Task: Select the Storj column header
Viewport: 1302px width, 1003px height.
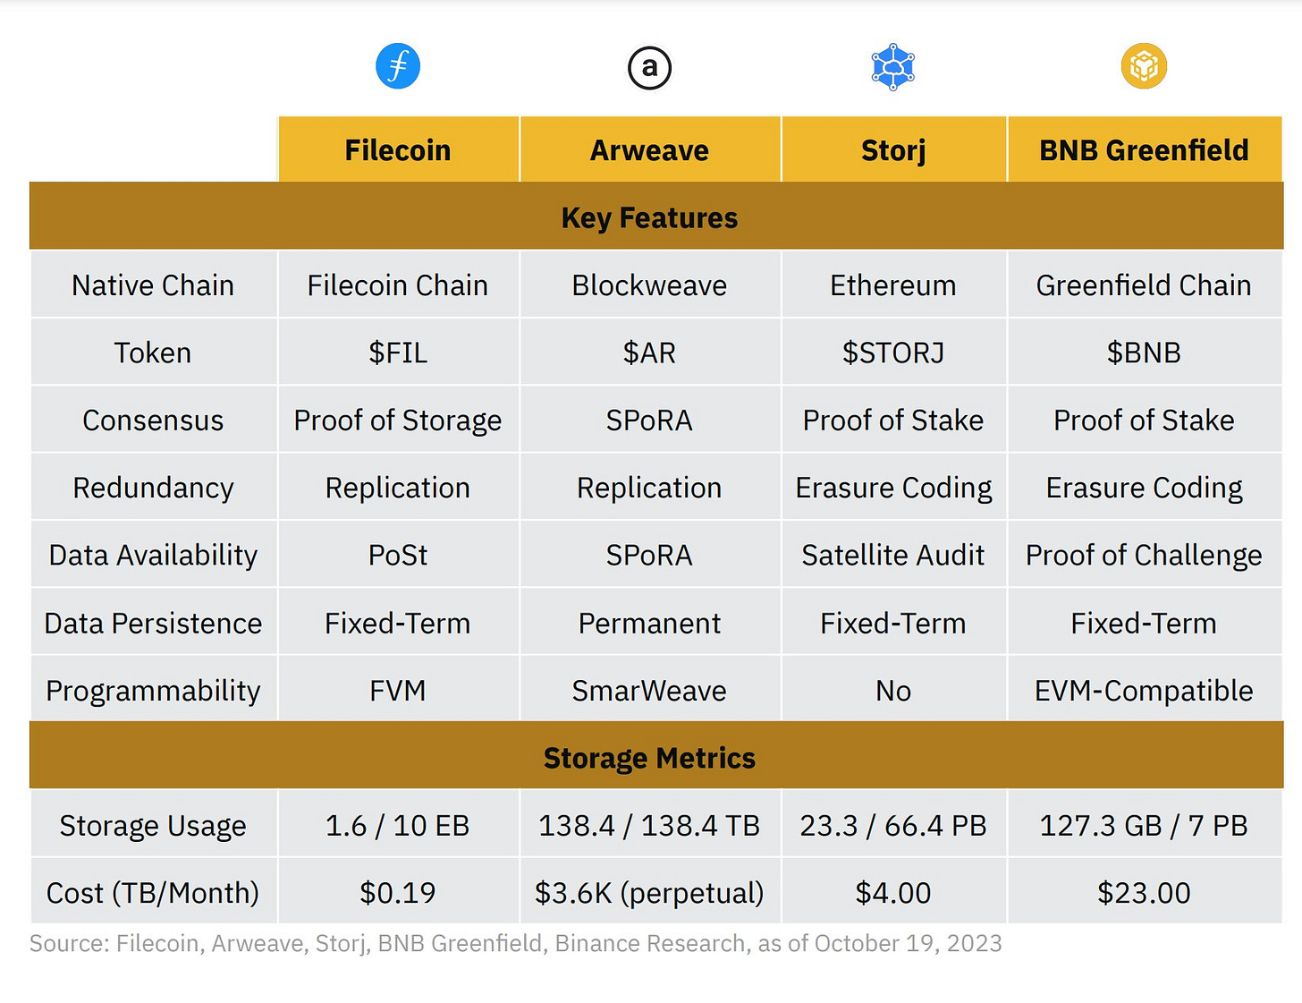Action: 894,149
